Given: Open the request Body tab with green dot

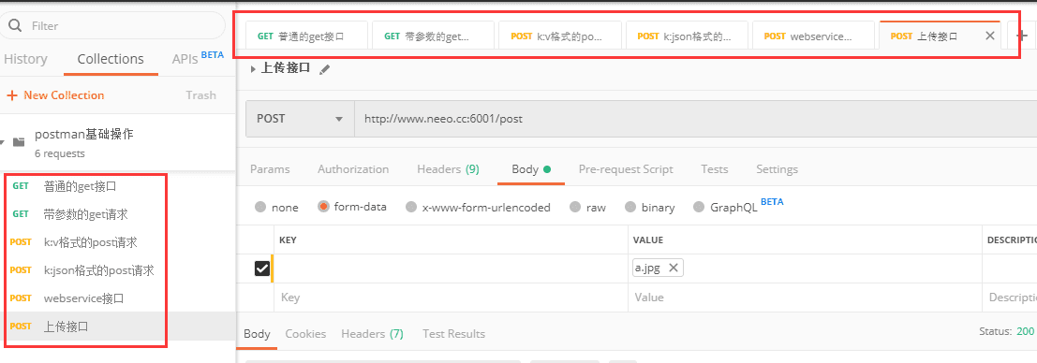Looking at the screenshot, I should tap(531, 169).
